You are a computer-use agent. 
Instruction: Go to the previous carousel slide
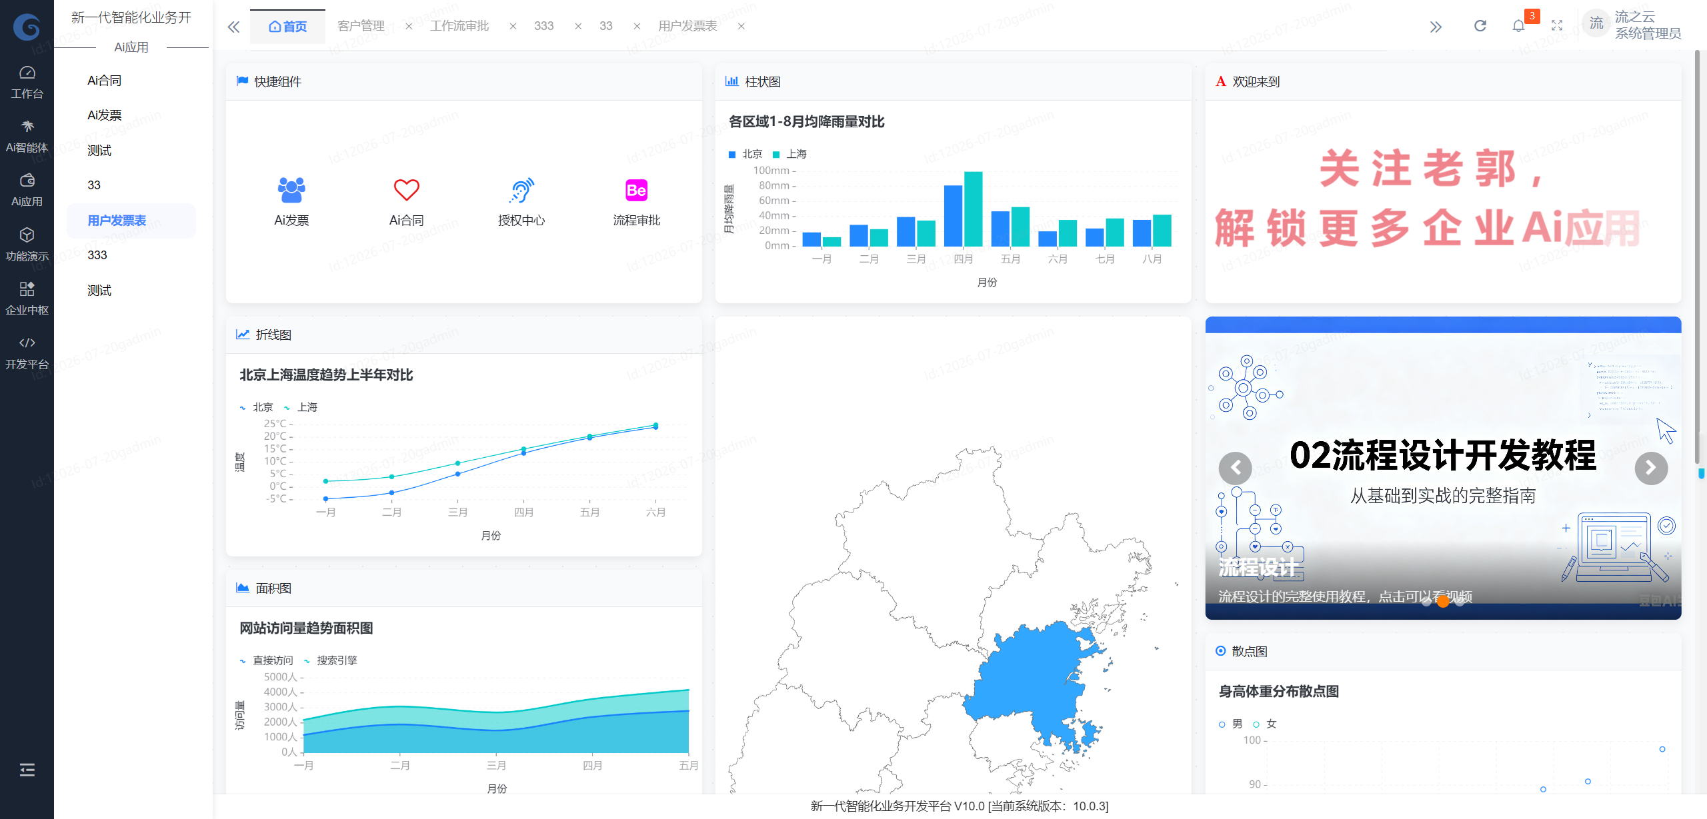click(x=1236, y=468)
